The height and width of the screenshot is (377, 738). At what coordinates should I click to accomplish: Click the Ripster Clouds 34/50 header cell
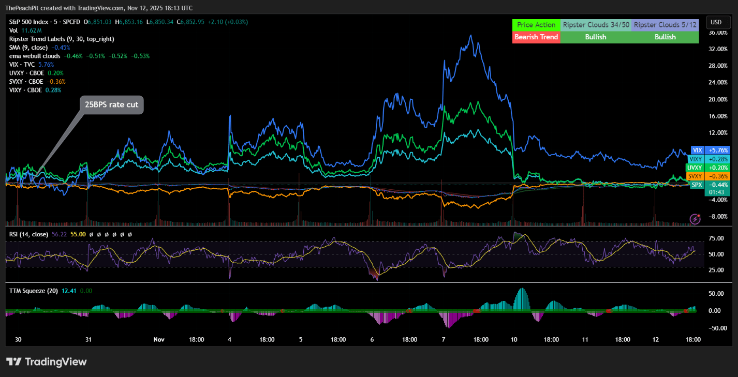point(595,25)
